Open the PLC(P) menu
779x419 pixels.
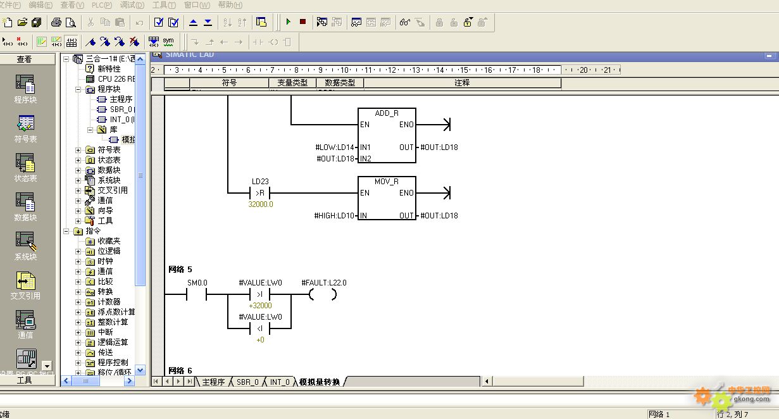[x=102, y=5]
